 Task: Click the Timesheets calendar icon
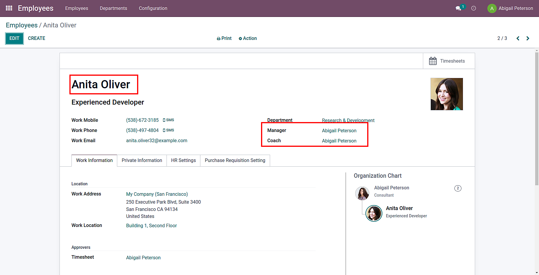tap(433, 61)
